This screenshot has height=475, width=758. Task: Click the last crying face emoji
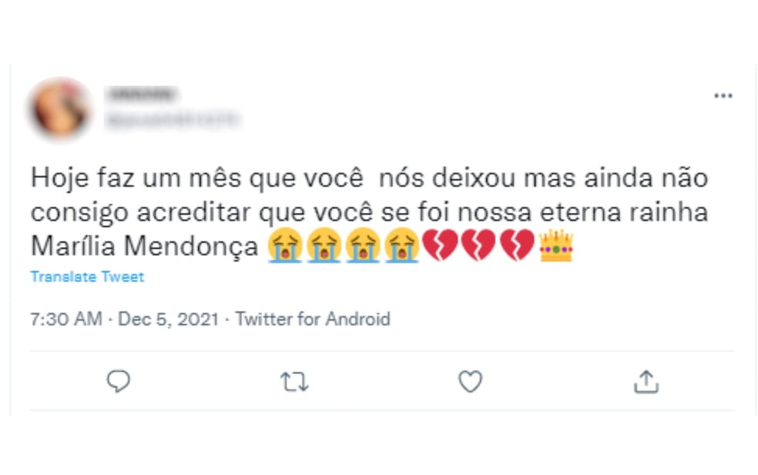pyautogui.click(x=401, y=247)
